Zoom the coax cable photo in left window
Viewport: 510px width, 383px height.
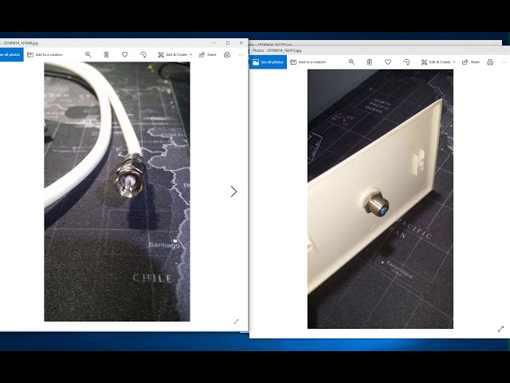[x=88, y=55]
